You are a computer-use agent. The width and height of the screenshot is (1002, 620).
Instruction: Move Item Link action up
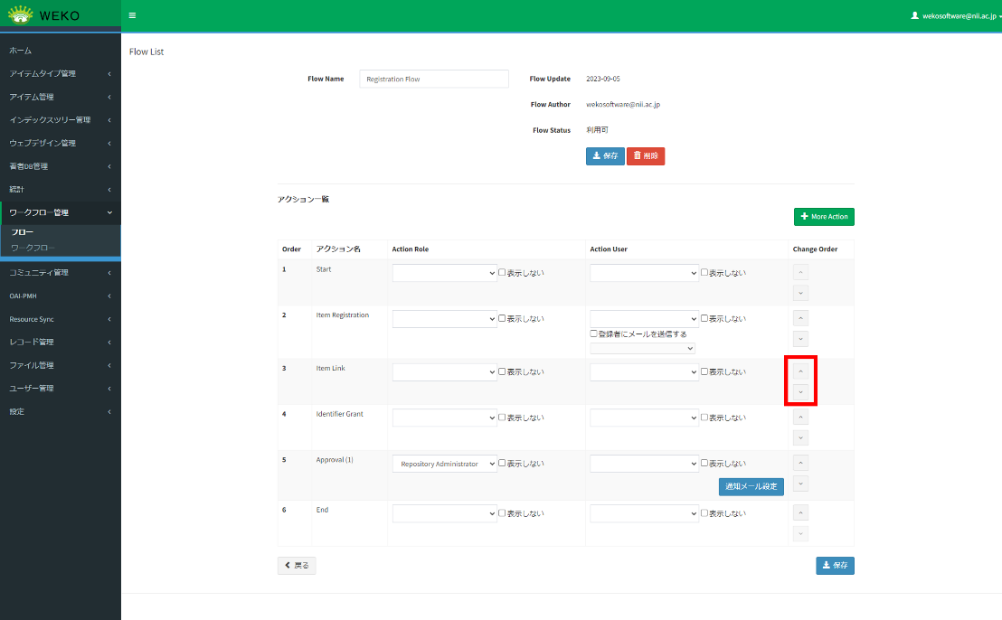tap(800, 371)
